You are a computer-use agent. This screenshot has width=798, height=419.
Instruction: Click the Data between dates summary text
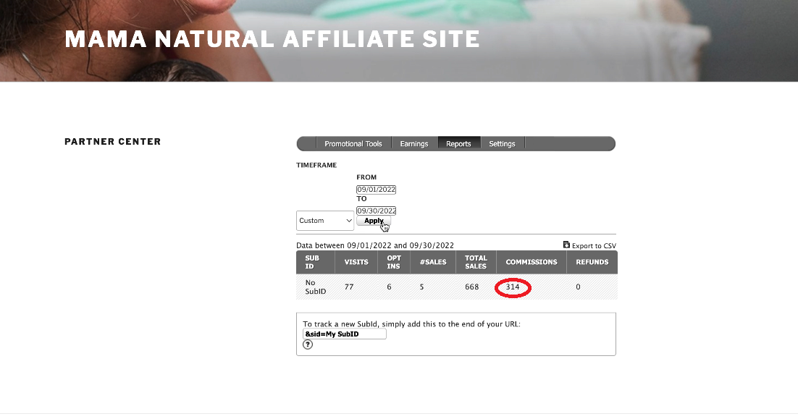pos(375,245)
